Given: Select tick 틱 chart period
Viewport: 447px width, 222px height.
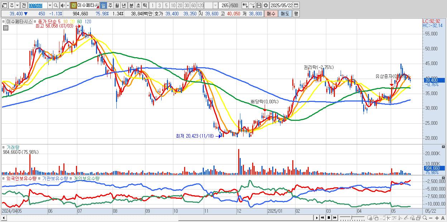Looking at the screenshot, I should (145, 5).
